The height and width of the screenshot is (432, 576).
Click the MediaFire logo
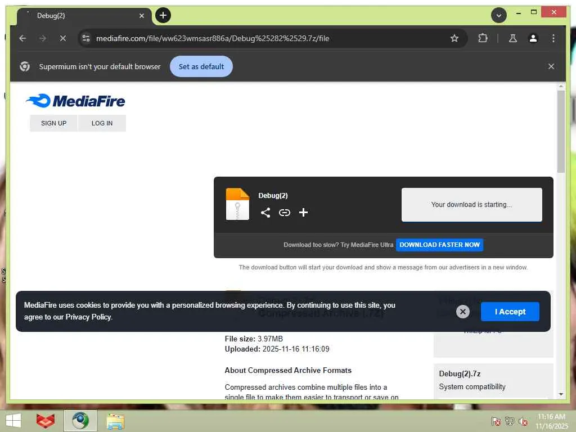[75, 101]
